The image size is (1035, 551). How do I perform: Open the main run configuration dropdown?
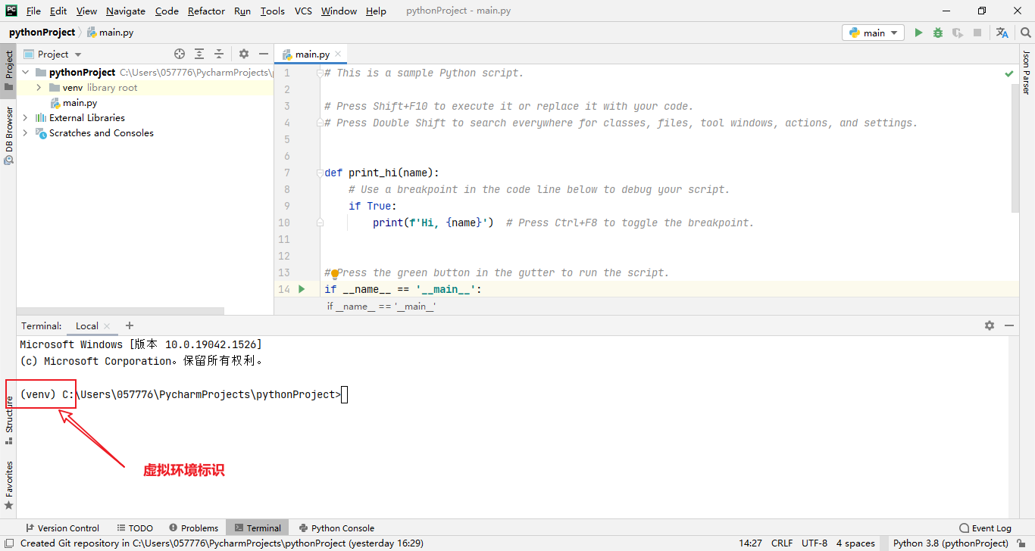tap(873, 33)
